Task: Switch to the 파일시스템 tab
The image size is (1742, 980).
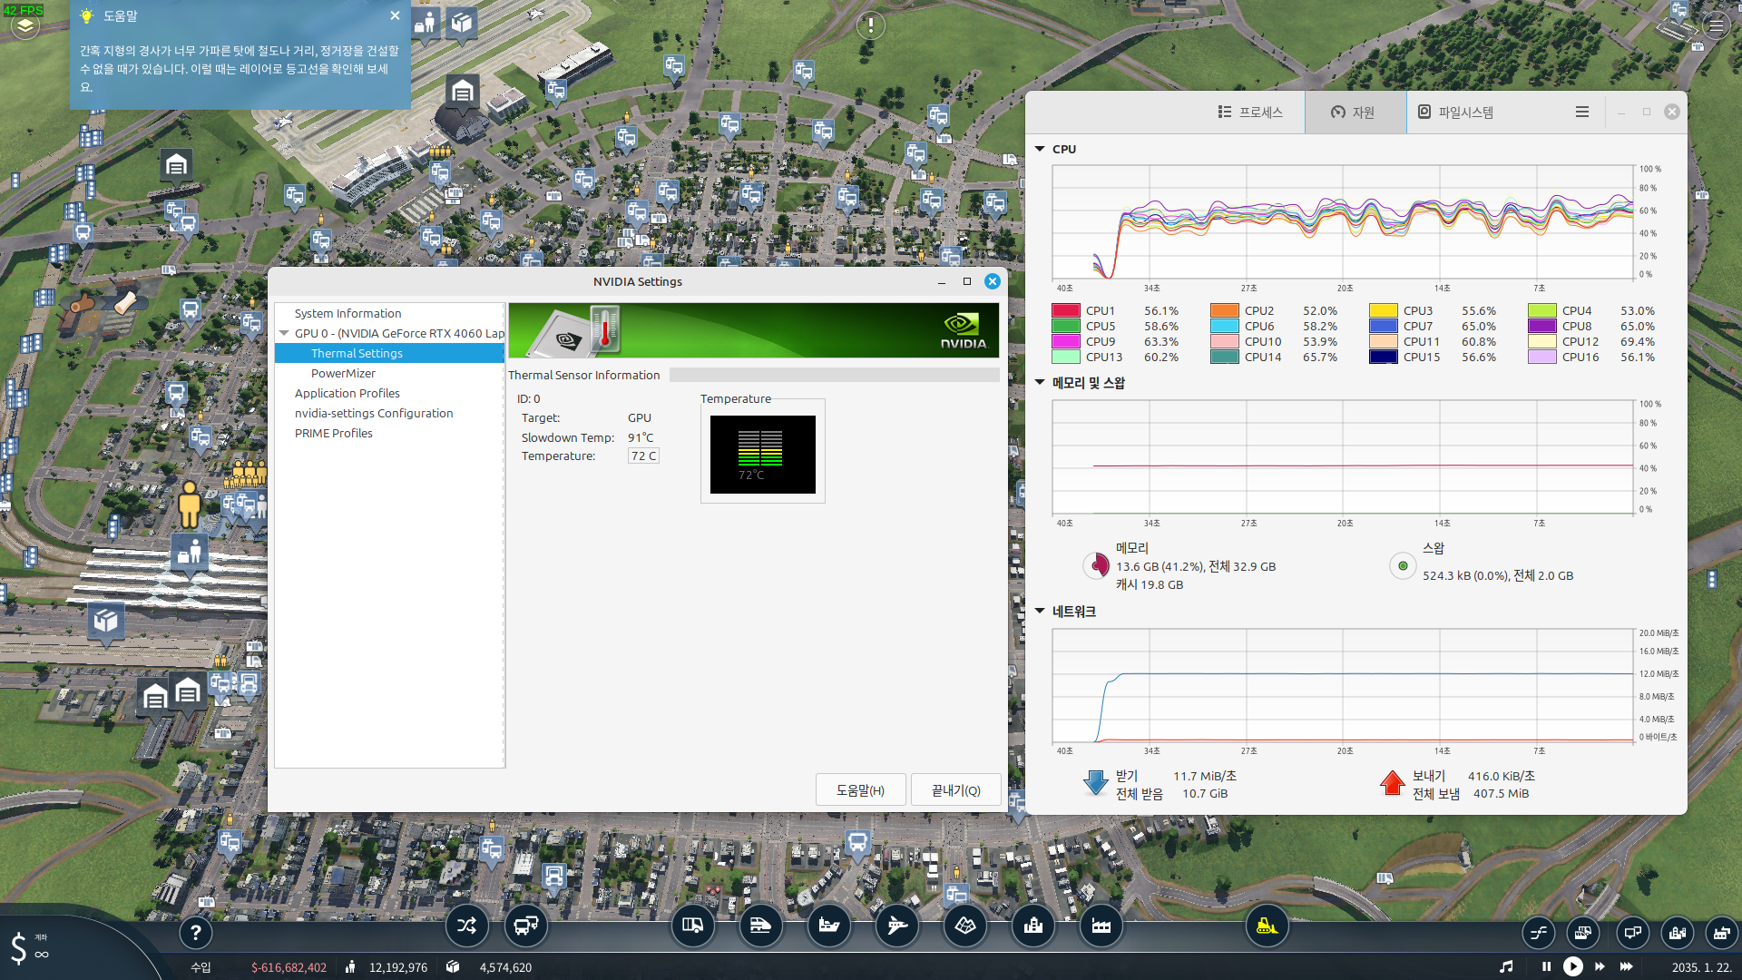Action: click(x=1455, y=112)
